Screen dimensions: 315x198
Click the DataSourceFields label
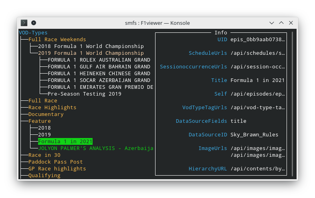(x=202, y=121)
